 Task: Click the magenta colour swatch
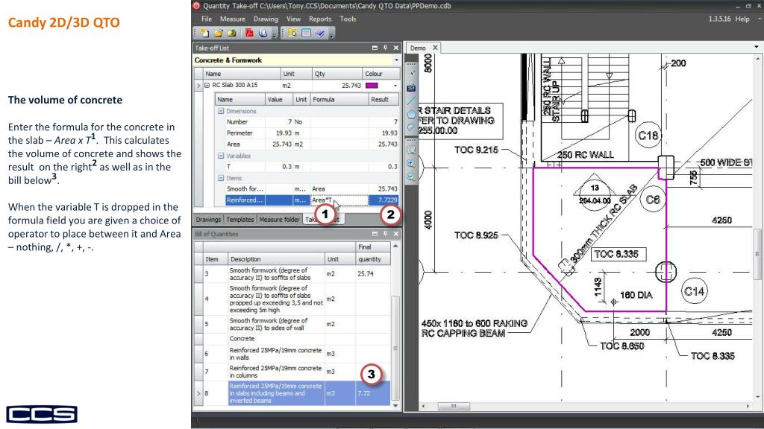tap(372, 85)
